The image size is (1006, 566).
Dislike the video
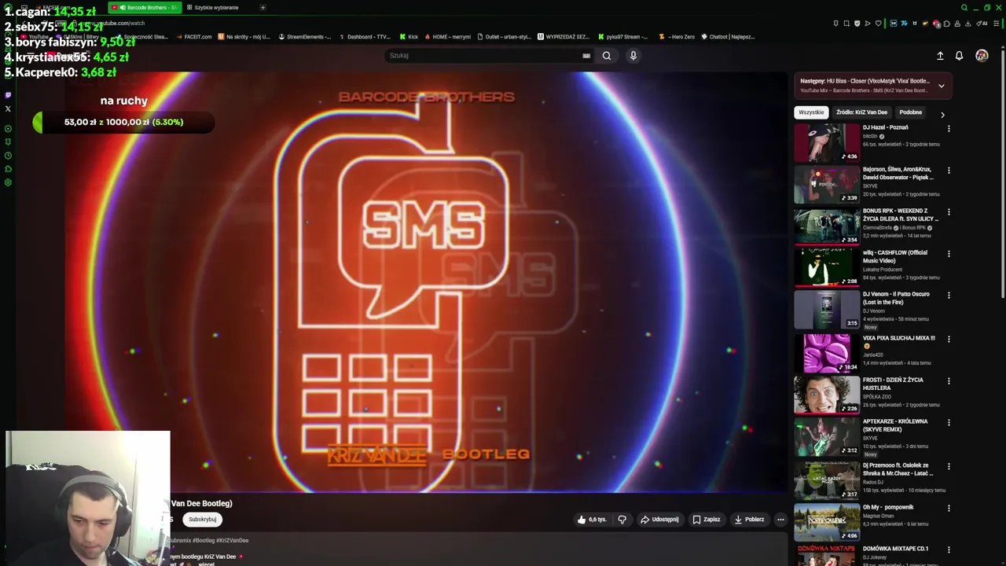coord(622,520)
